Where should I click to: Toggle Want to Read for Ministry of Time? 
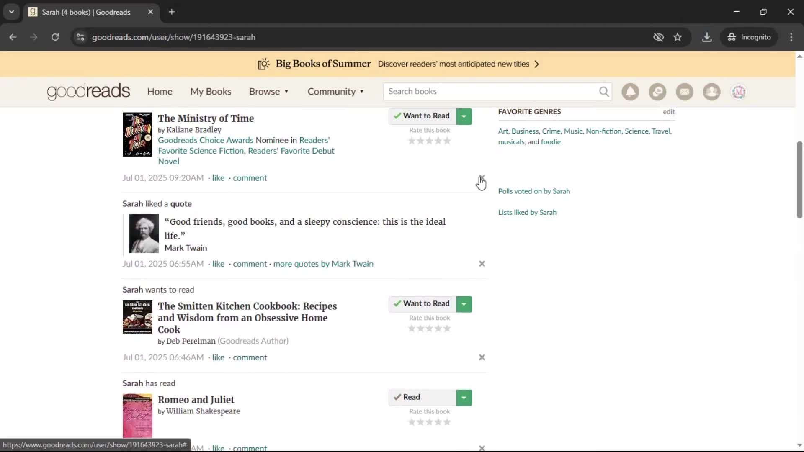pyautogui.click(x=422, y=116)
